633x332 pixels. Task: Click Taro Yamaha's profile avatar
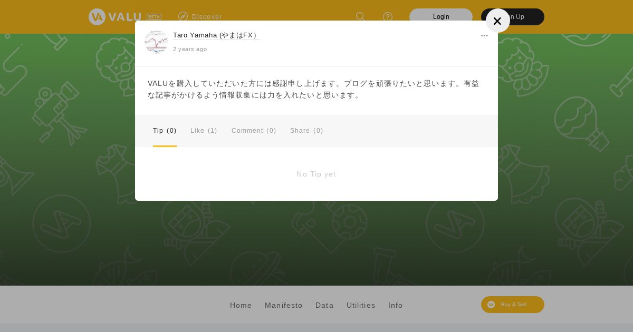point(156,42)
